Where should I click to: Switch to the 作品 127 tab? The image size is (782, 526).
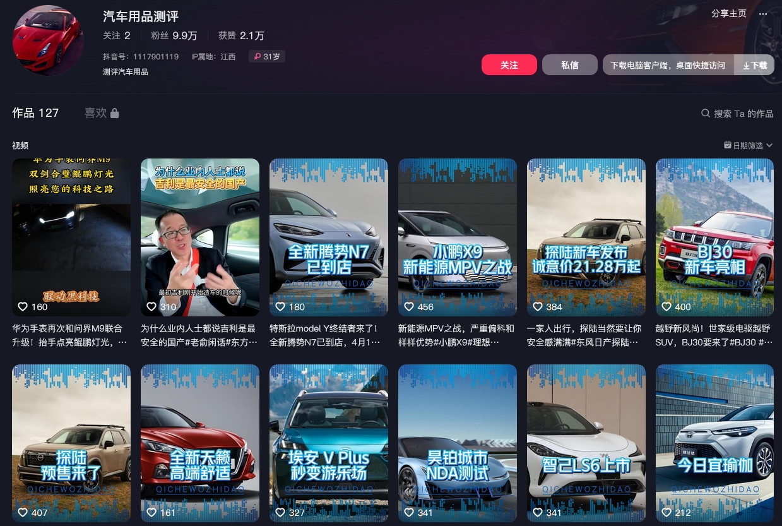[x=35, y=113]
